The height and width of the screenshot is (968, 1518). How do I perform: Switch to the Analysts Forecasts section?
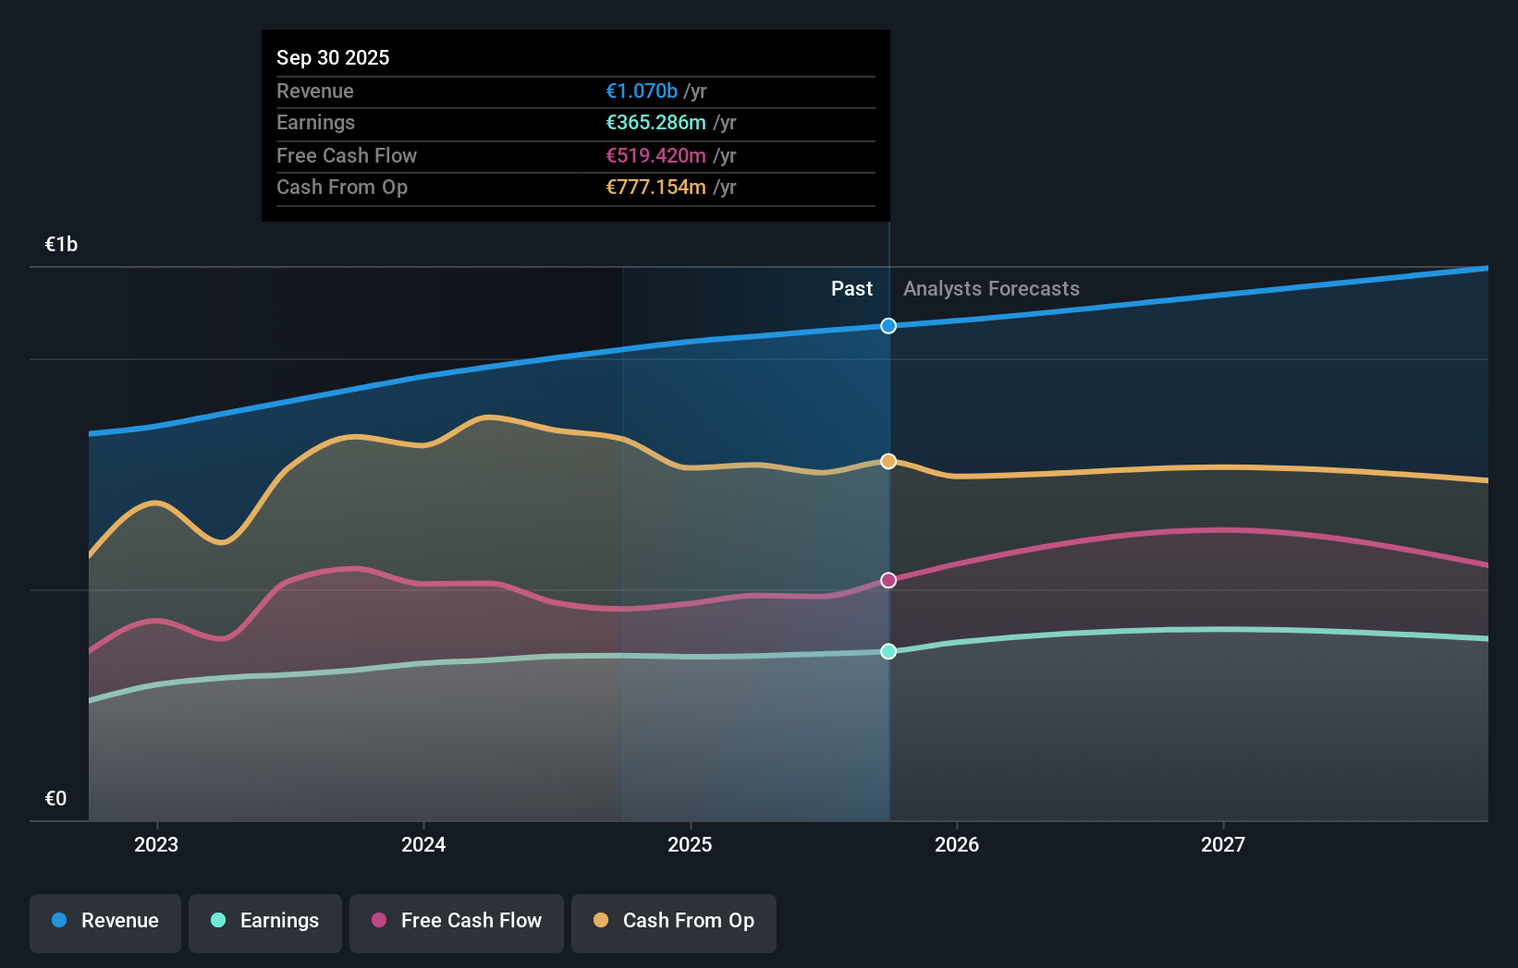point(990,288)
